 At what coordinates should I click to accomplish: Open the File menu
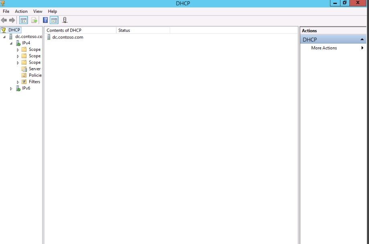pyautogui.click(x=6, y=11)
